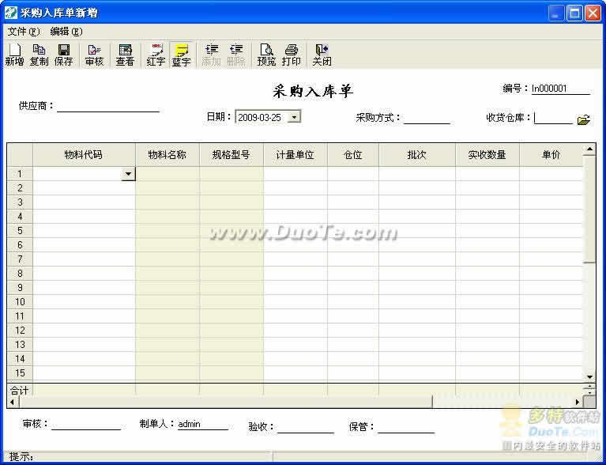The image size is (606, 465).
Task: Click the 计量单位 column header
Action: tap(295, 155)
